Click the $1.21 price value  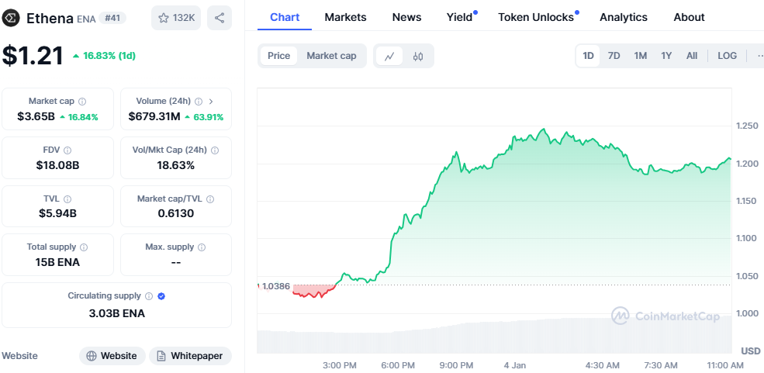click(x=33, y=56)
